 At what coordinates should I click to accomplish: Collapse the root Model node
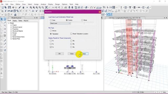pyautogui.click(x=9, y=23)
